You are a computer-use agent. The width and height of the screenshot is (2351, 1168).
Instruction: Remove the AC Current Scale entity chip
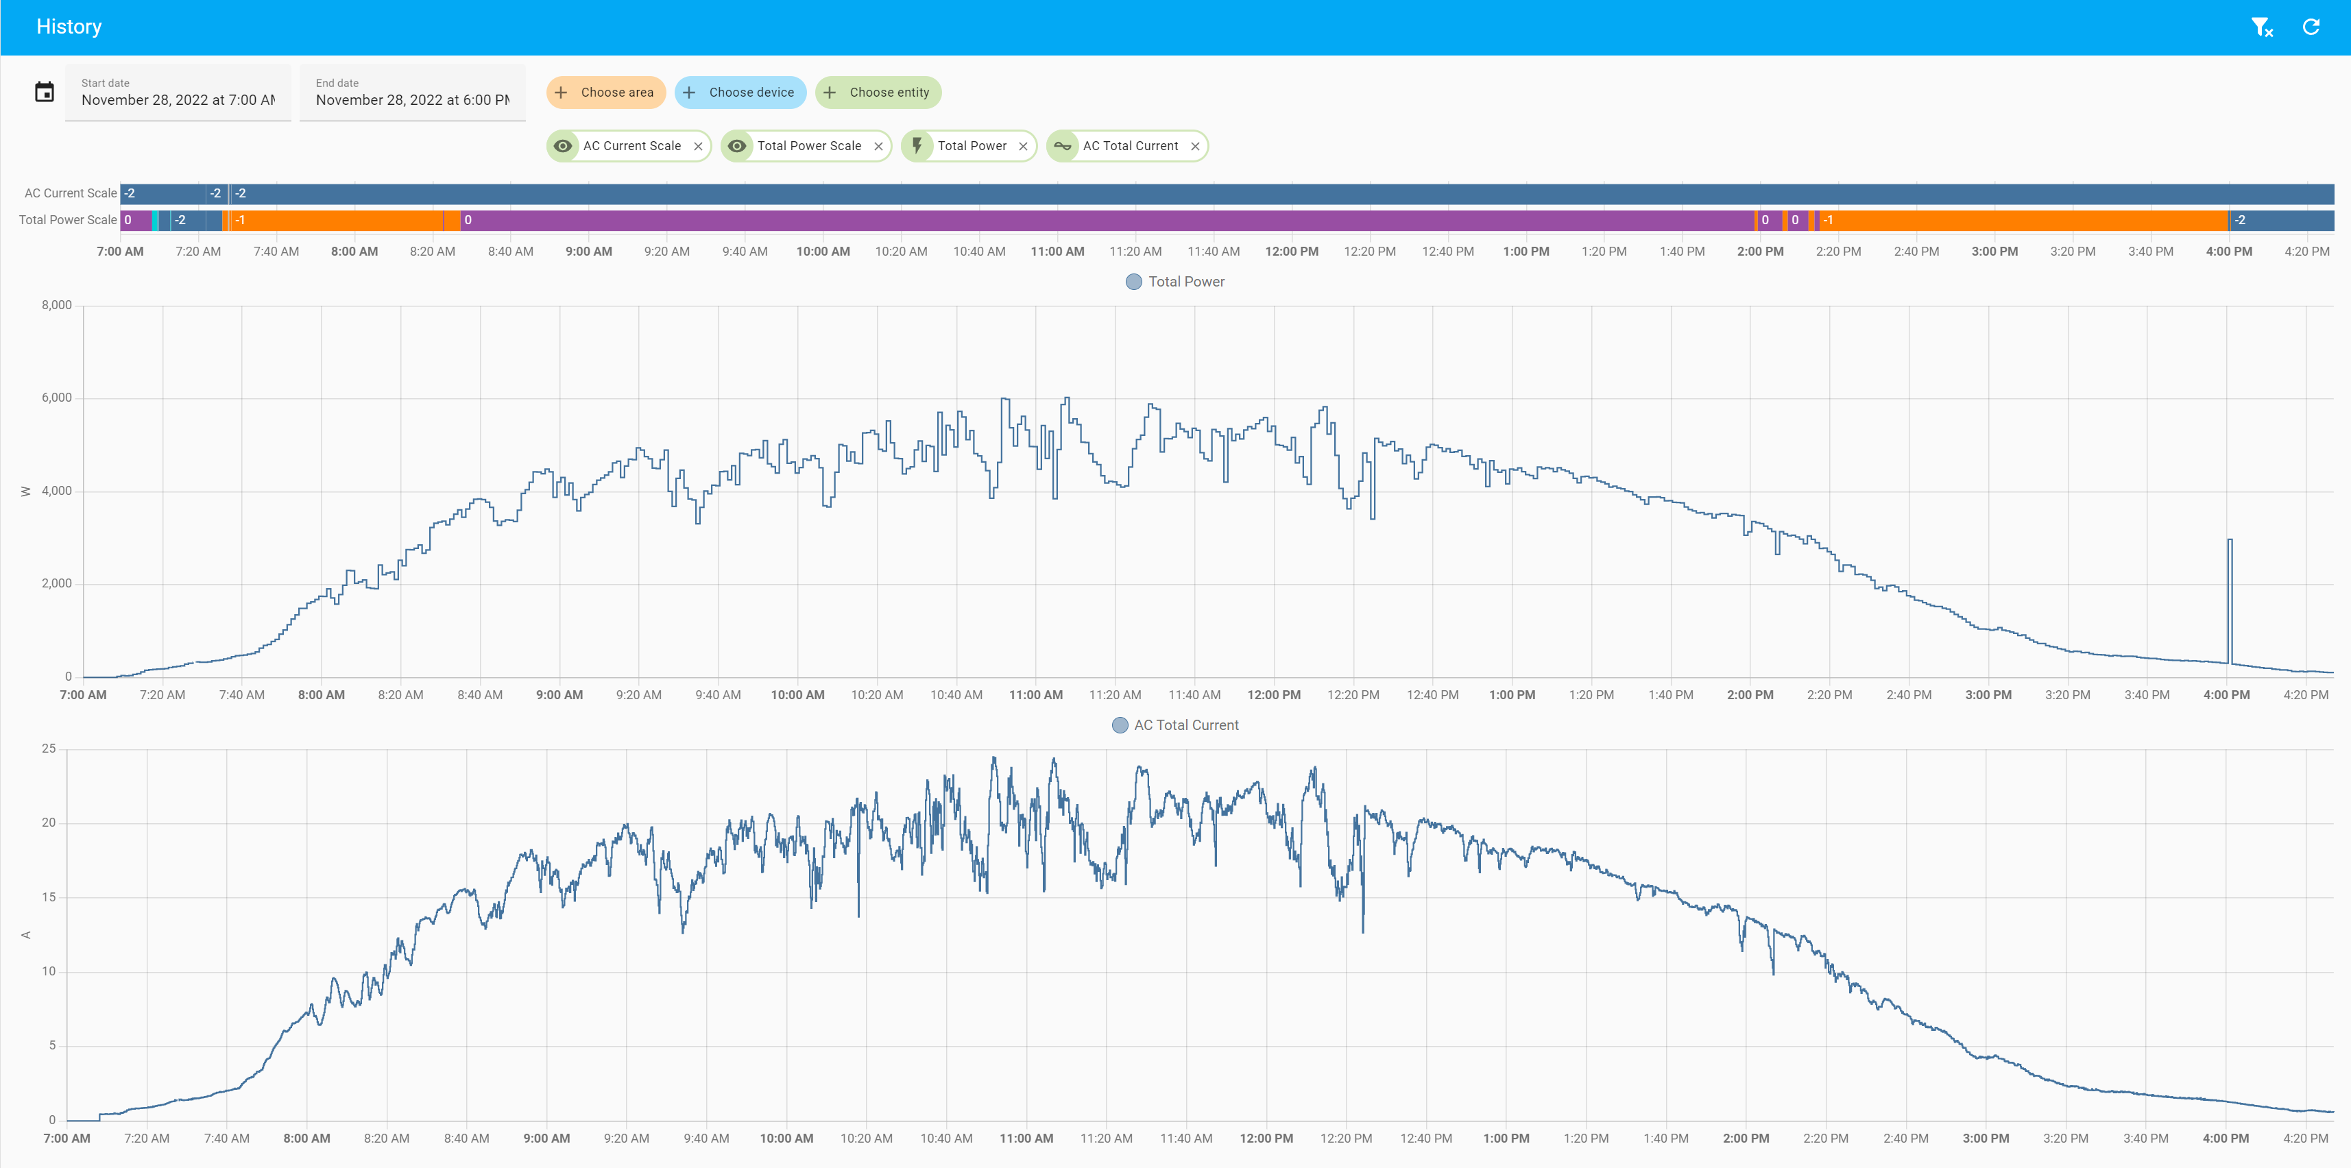tap(698, 146)
